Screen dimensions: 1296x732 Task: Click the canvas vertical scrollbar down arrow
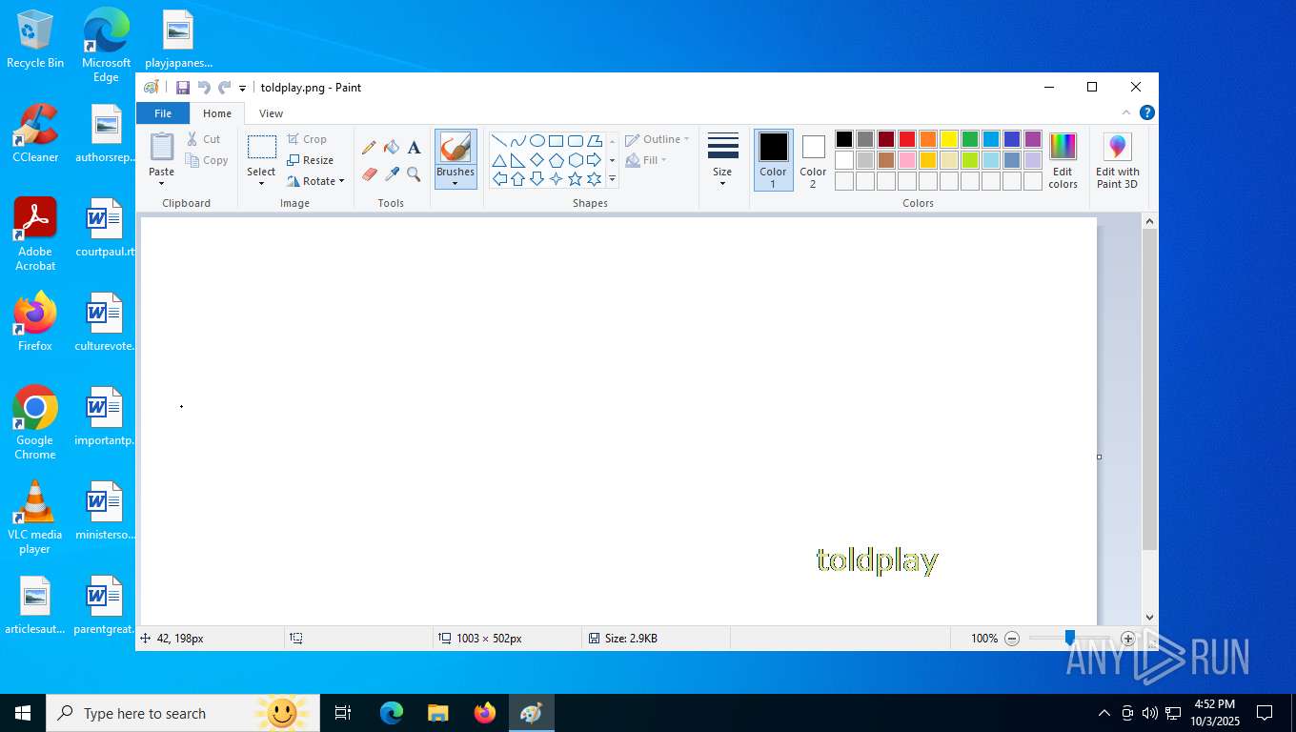tap(1149, 618)
